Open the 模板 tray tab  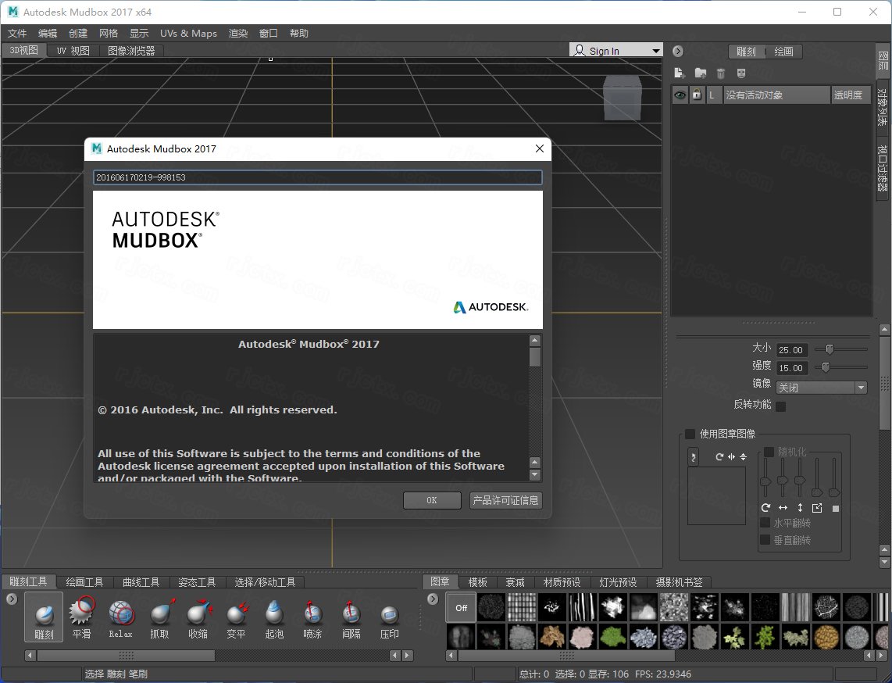(x=478, y=581)
